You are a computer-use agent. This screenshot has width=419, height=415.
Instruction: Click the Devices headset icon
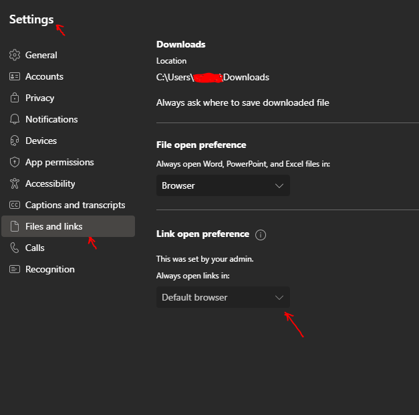(15, 141)
